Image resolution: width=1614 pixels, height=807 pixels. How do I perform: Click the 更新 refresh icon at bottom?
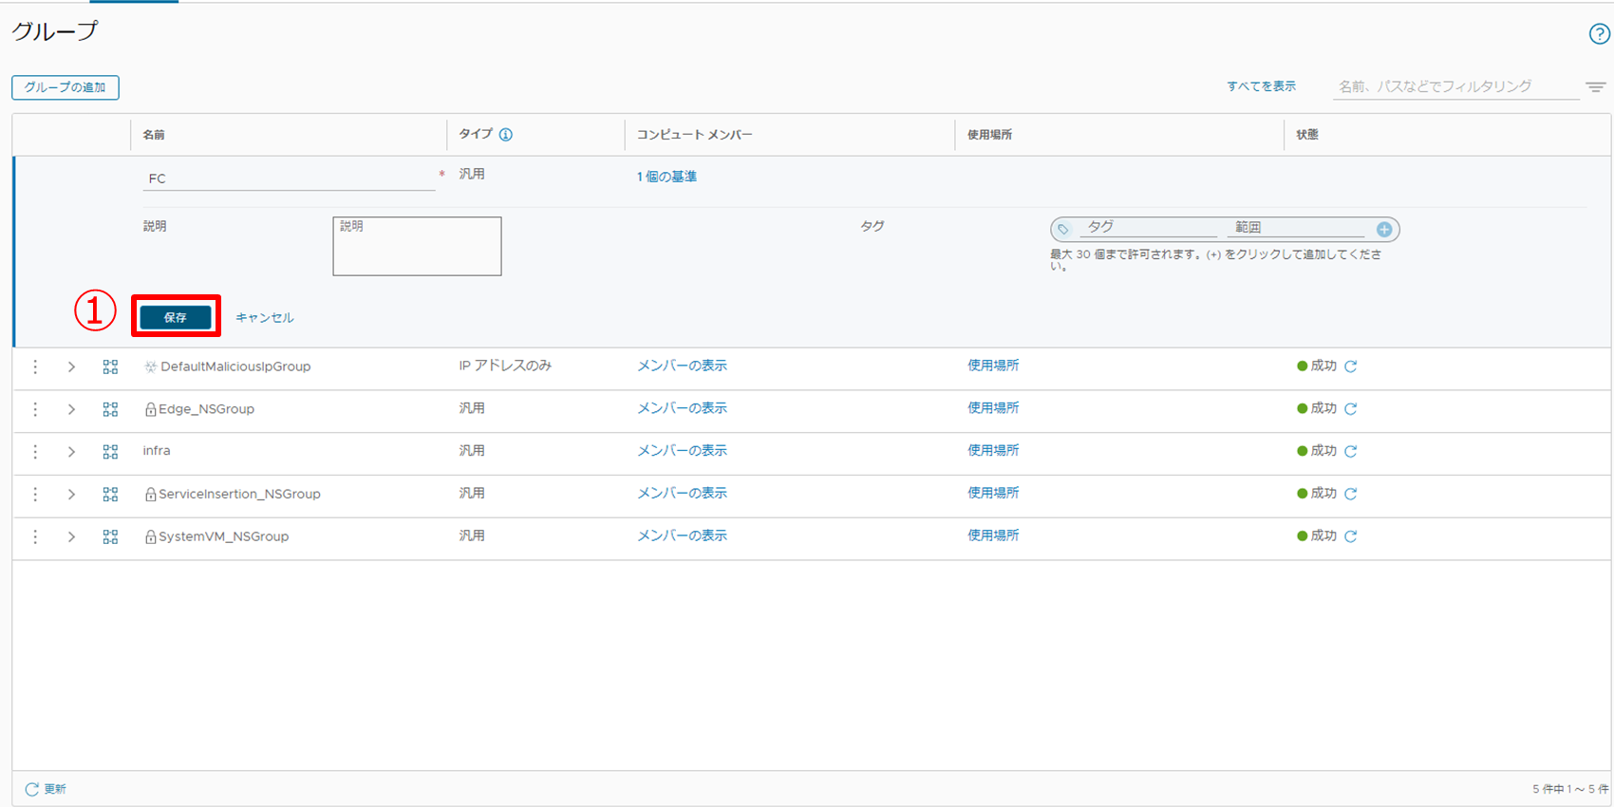coord(32,789)
